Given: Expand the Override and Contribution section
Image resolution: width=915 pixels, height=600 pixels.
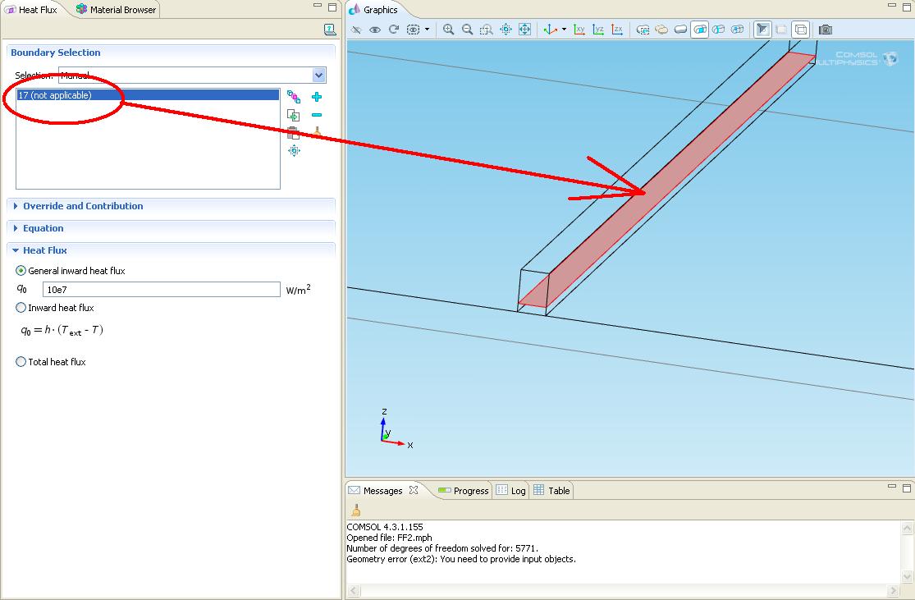Looking at the screenshot, I should click(x=82, y=206).
